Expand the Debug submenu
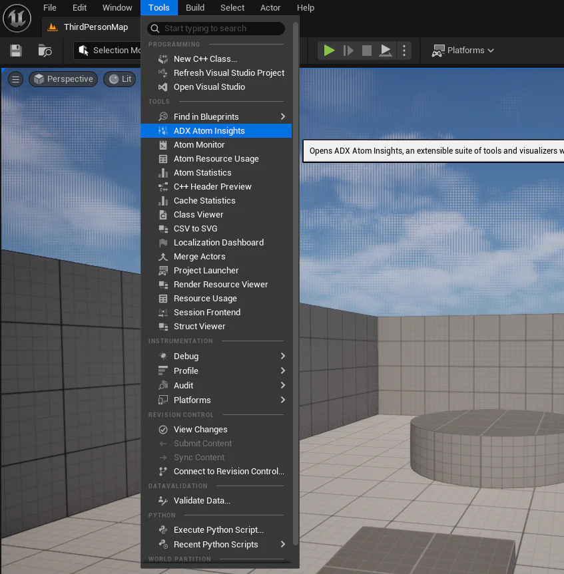The height and width of the screenshot is (574, 564). point(216,357)
